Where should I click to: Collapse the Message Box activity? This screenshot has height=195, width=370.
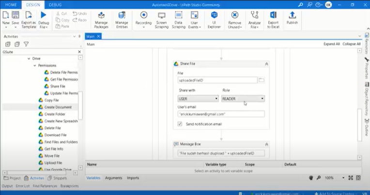coord(266,144)
